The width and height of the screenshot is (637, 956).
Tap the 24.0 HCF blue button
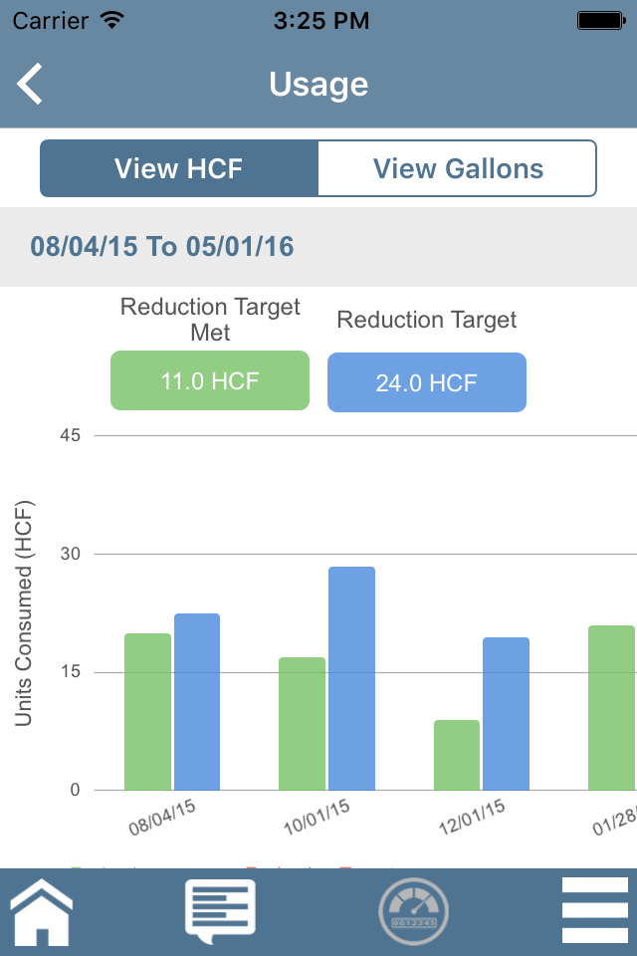(426, 382)
